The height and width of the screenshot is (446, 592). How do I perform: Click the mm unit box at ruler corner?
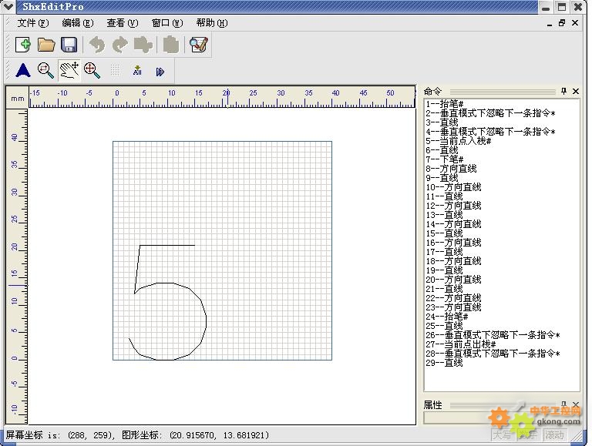click(18, 98)
